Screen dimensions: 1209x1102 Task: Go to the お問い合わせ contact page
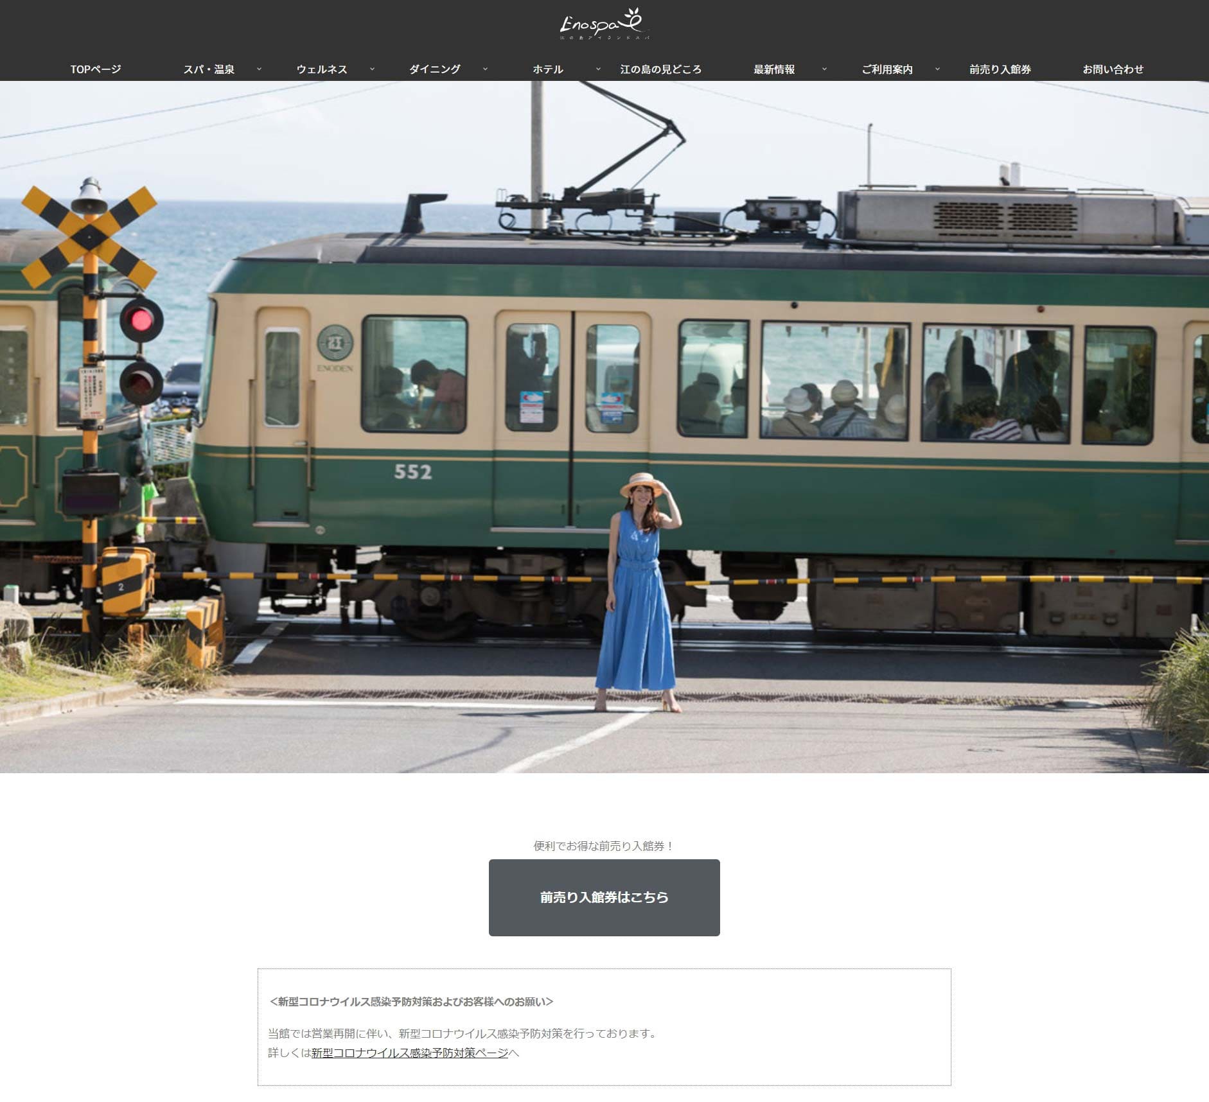(1113, 69)
